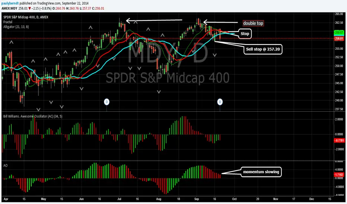This screenshot has height=204, width=347.
Task: Click the −2.15 (−0.83%) change value
Action: pyautogui.click(x=42, y=9)
